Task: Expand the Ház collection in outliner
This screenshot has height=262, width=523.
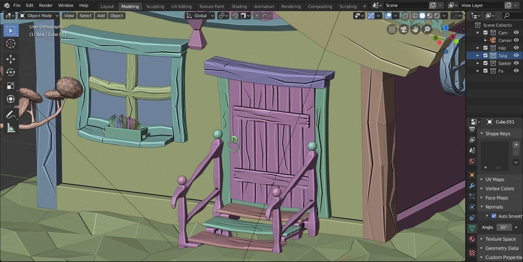Action: pyautogui.click(x=477, y=48)
